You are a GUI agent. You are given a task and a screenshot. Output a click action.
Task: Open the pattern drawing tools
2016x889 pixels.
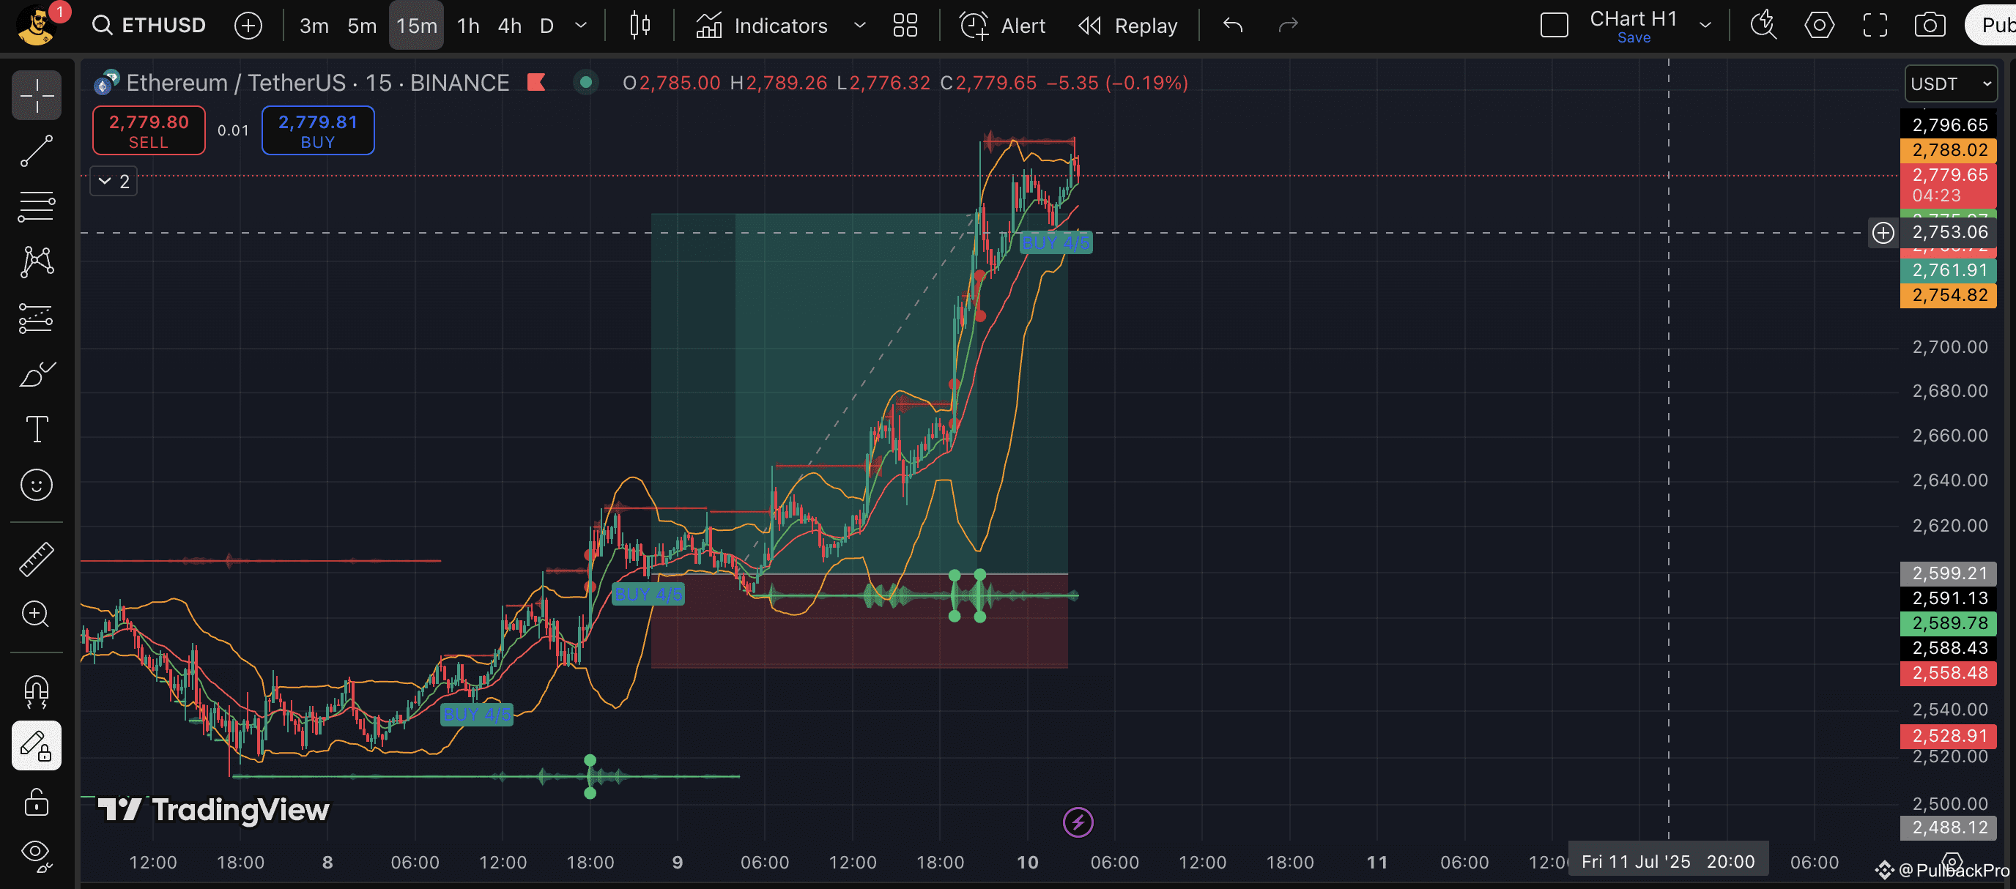[x=37, y=262]
